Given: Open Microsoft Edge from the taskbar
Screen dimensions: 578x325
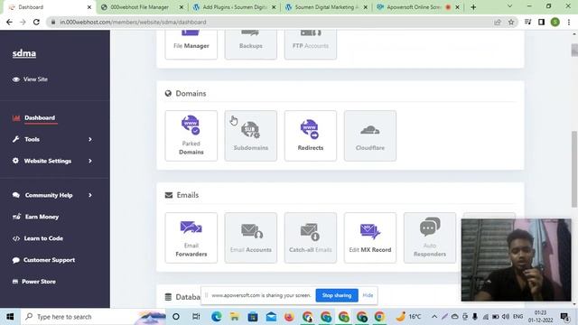Looking at the screenshot, I should point(217,317).
